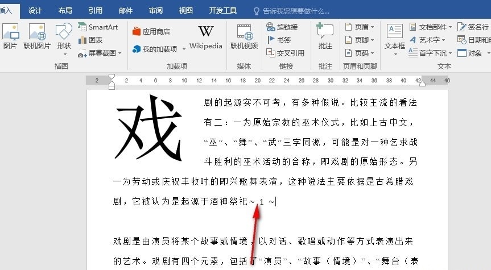Click the 页码 page number icon
The image size is (491, 270).
(348, 53)
